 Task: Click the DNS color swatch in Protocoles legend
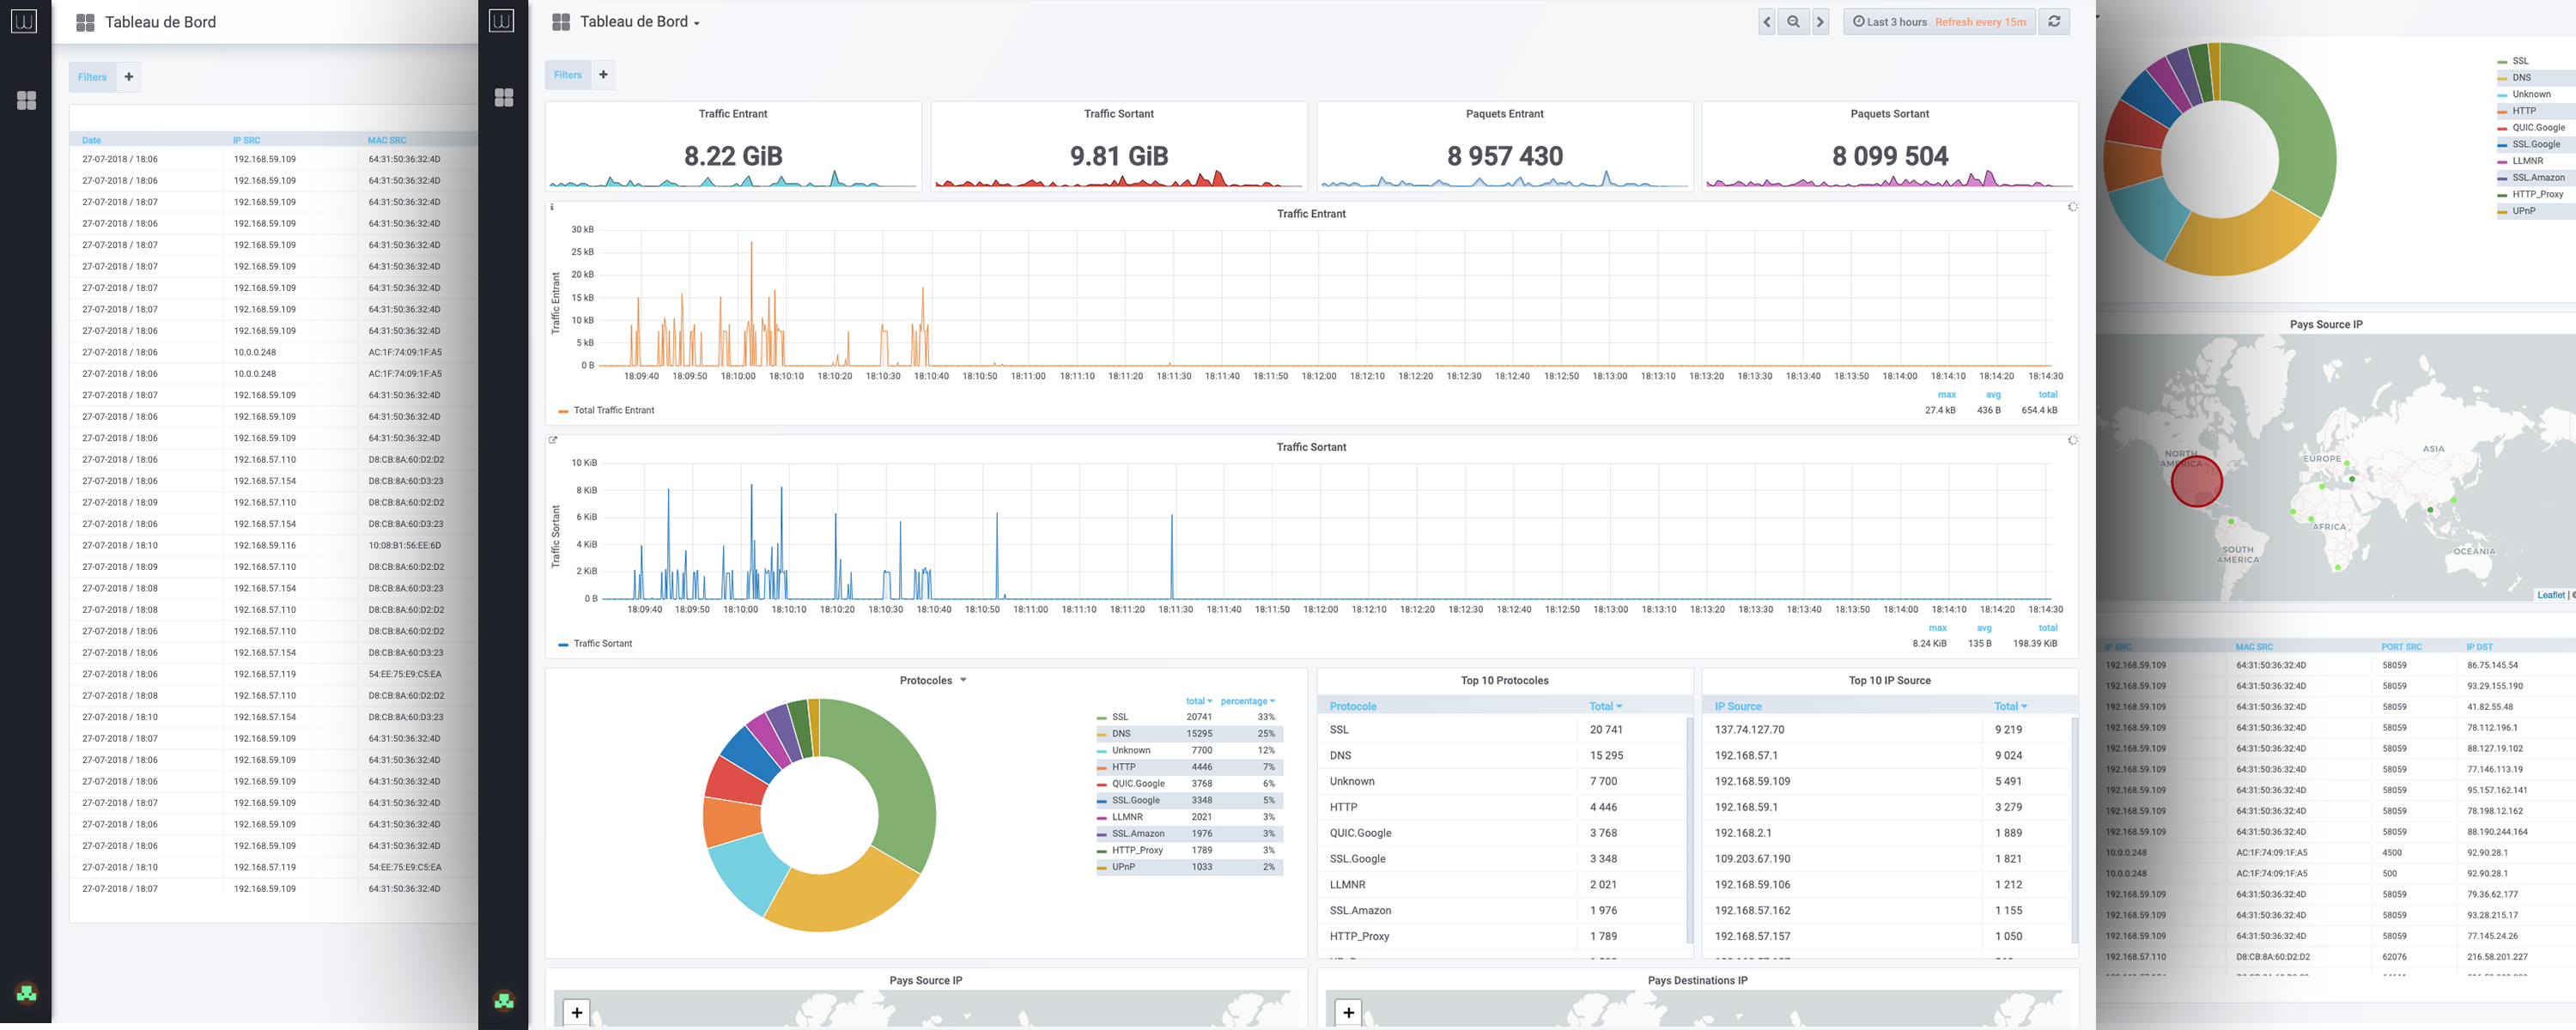pos(1101,734)
